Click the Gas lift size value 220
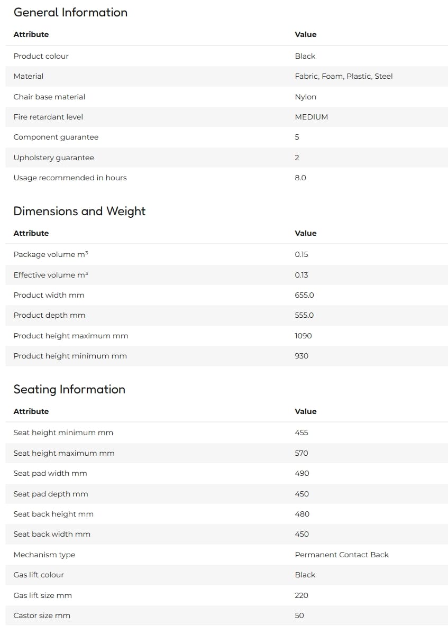Viewport: 448px width, 635px height. (301, 595)
